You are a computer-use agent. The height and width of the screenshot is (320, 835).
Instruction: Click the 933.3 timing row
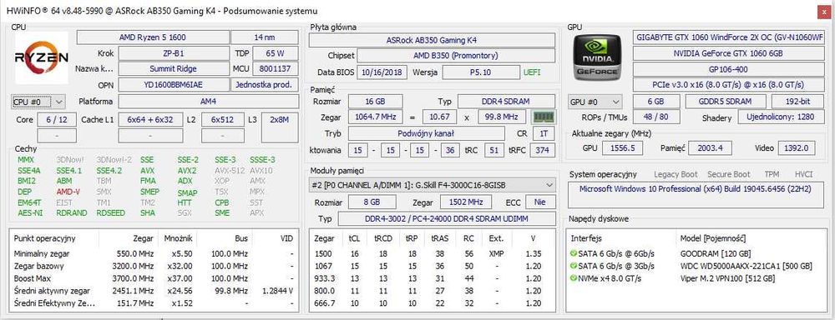click(x=433, y=278)
